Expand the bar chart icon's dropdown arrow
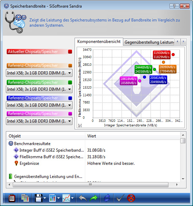Screen dimensions: 193x206 59,198
